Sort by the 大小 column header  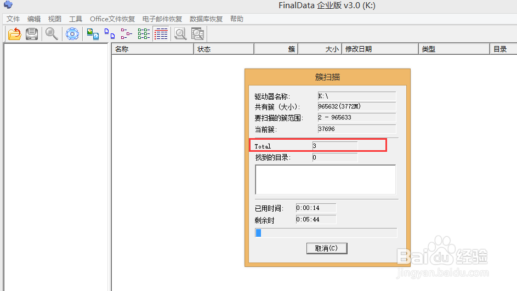coord(320,49)
